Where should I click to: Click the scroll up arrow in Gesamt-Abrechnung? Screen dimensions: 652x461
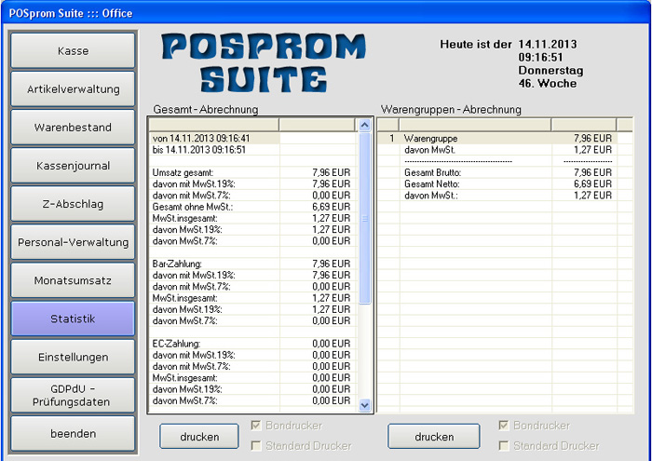(x=365, y=125)
